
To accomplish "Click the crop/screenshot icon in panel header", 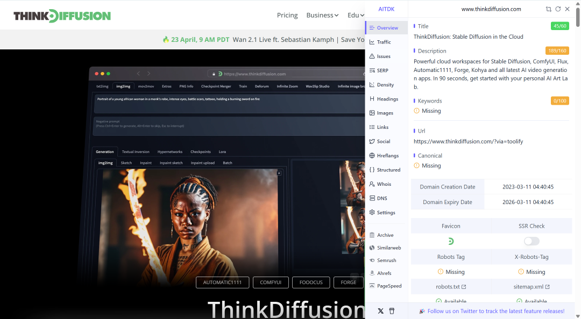I will pos(548,9).
